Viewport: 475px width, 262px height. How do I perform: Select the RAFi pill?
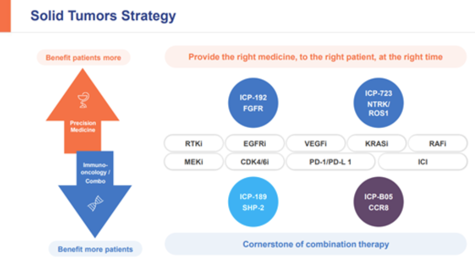(438, 143)
